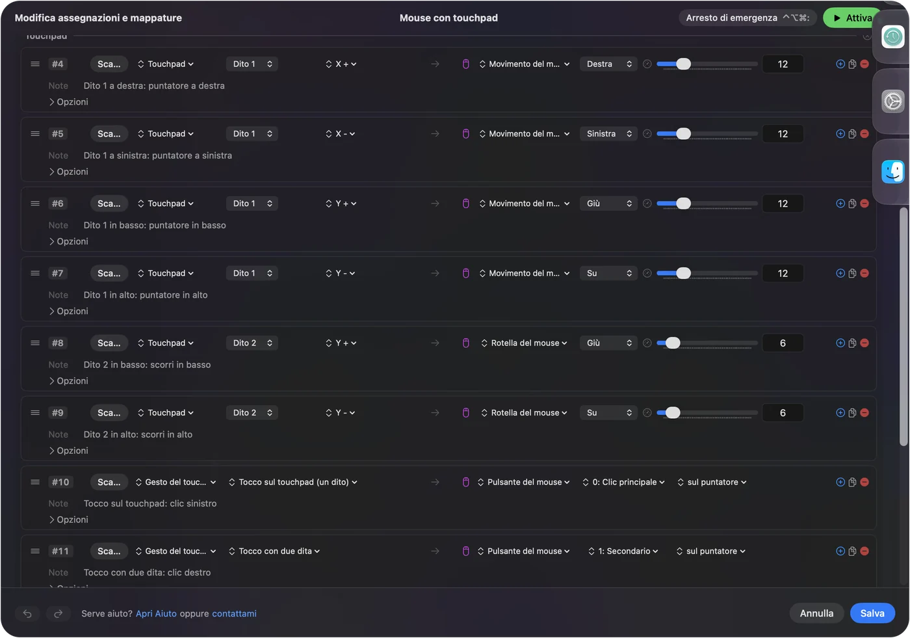This screenshot has height=638, width=910.
Task: Delete the #10 touchpad tap mapping
Action: [864, 482]
